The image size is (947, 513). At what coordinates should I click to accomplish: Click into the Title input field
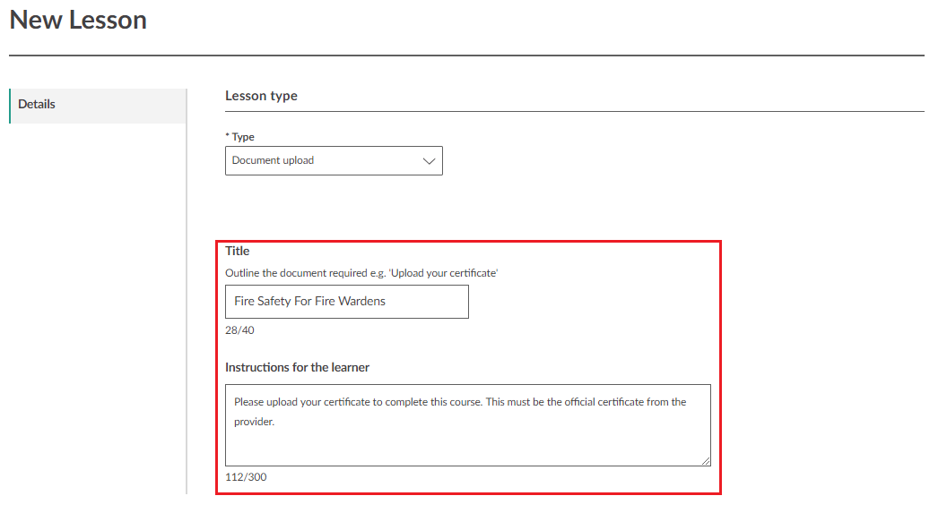[x=346, y=302]
